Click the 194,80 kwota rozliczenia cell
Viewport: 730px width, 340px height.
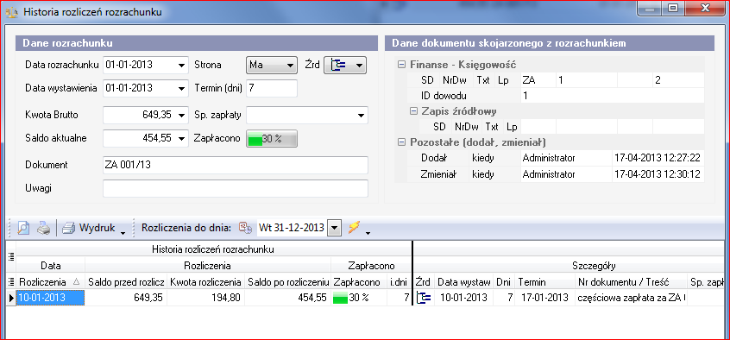[205, 298]
